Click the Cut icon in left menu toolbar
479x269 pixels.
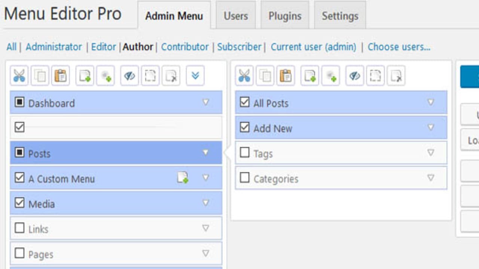[19, 76]
